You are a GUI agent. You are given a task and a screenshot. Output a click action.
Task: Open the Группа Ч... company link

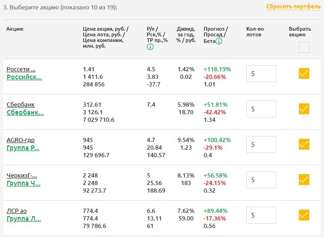tap(23, 183)
